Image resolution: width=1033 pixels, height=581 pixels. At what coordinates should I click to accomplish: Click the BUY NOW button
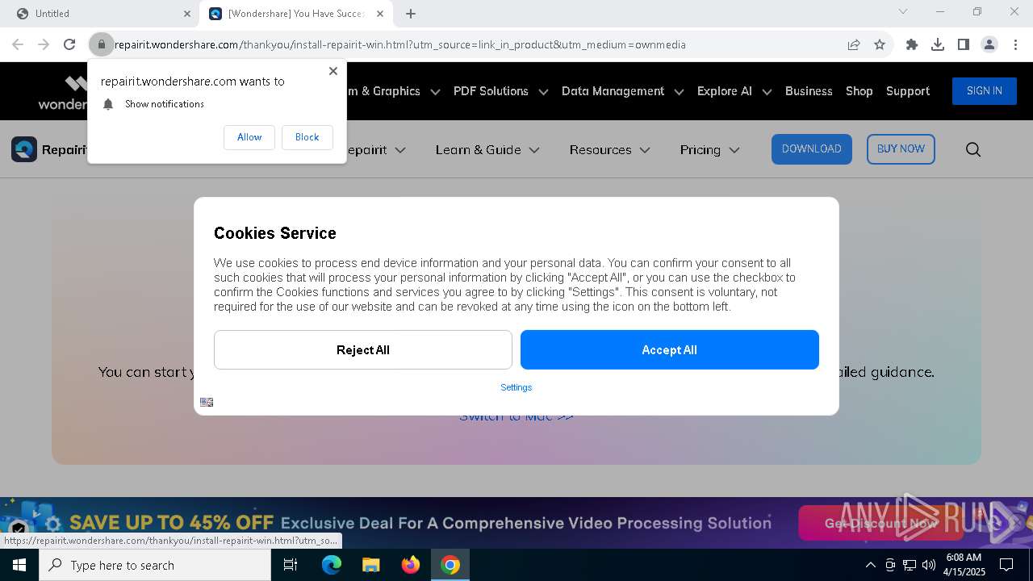click(901, 149)
